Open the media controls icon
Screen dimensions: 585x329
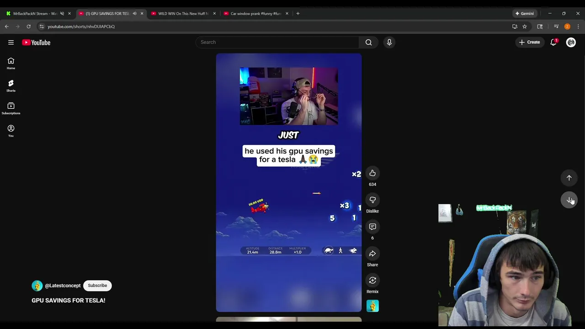(x=556, y=27)
